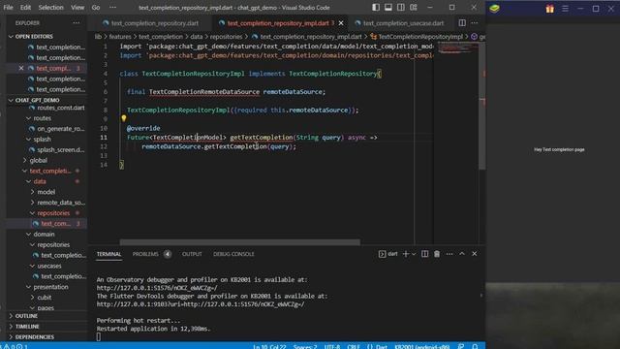Viewport: 620px width, 349px height.
Task: Open the File menu
Action: tap(8, 8)
